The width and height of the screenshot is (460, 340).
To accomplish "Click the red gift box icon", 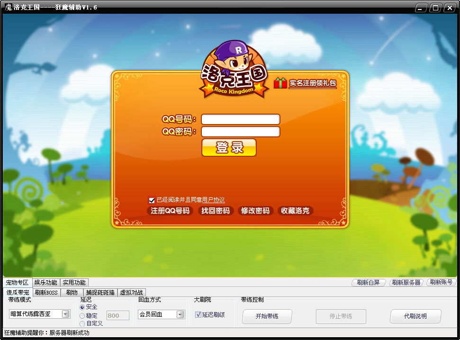I will 280,83.
